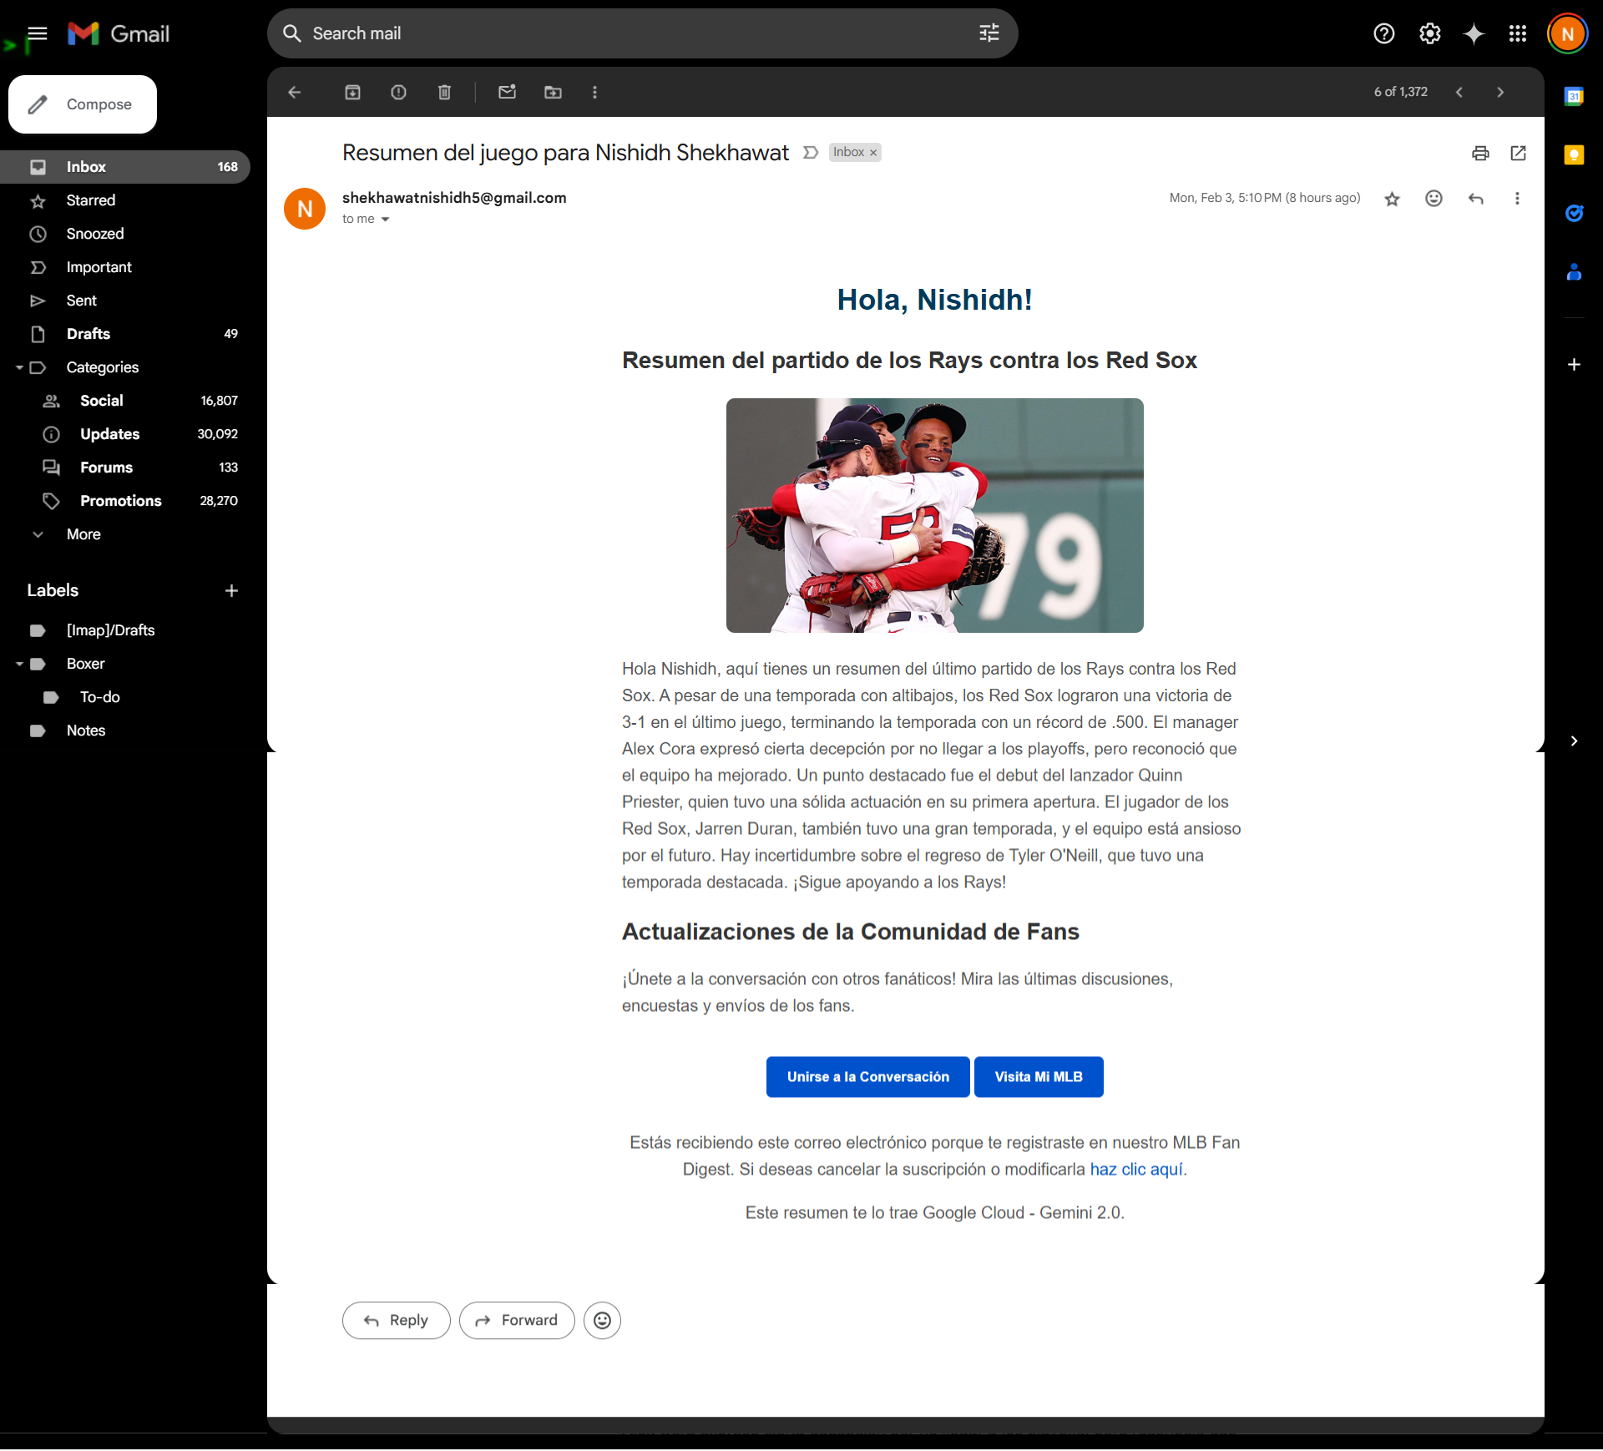Go to the Drafts folder
This screenshot has height=1451, width=1603.
pos(88,334)
